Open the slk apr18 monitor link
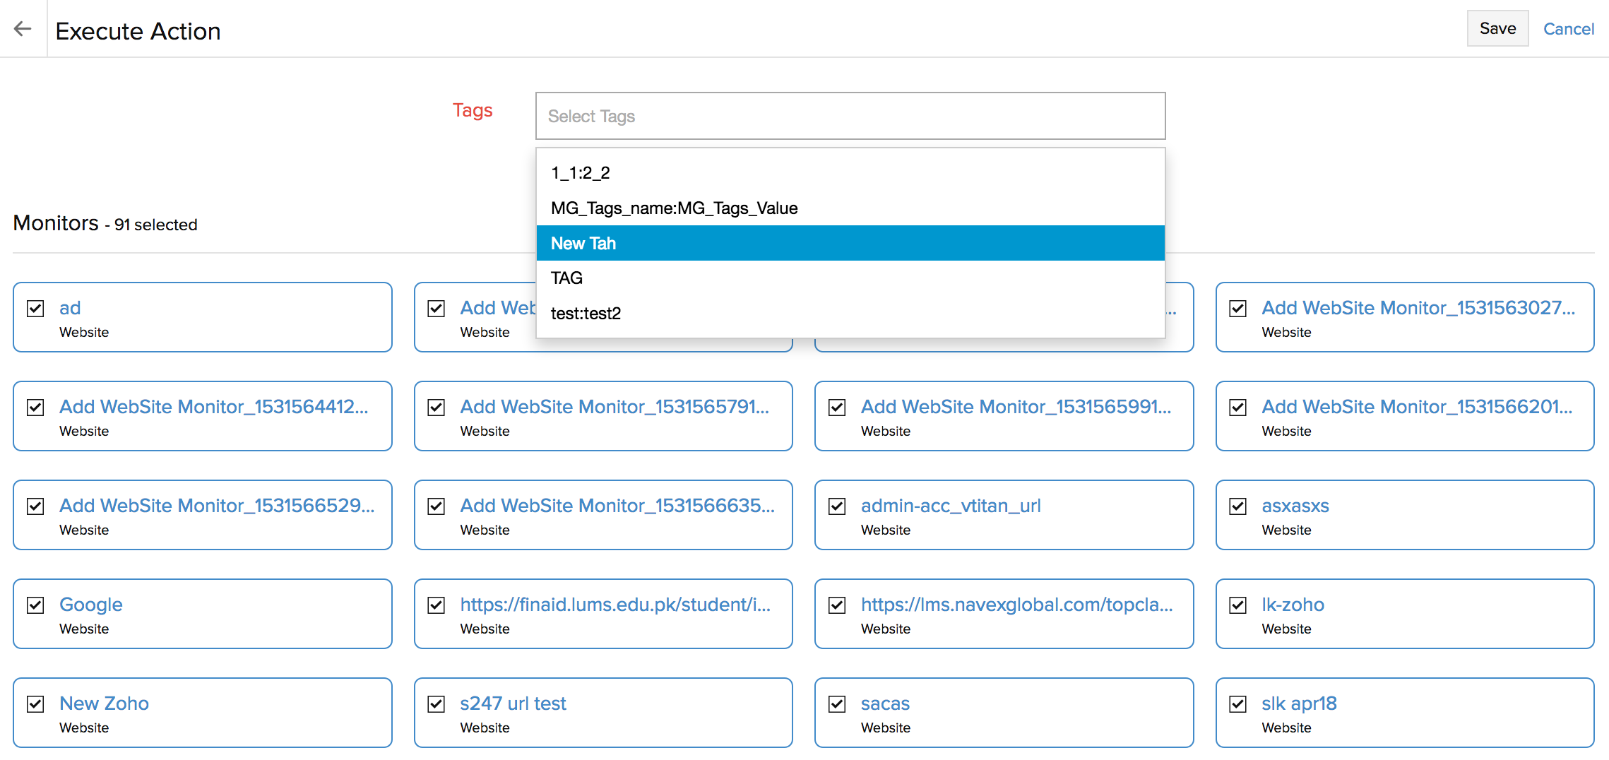The height and width of the screenshot is (760, 1609). coord(1299,703)
